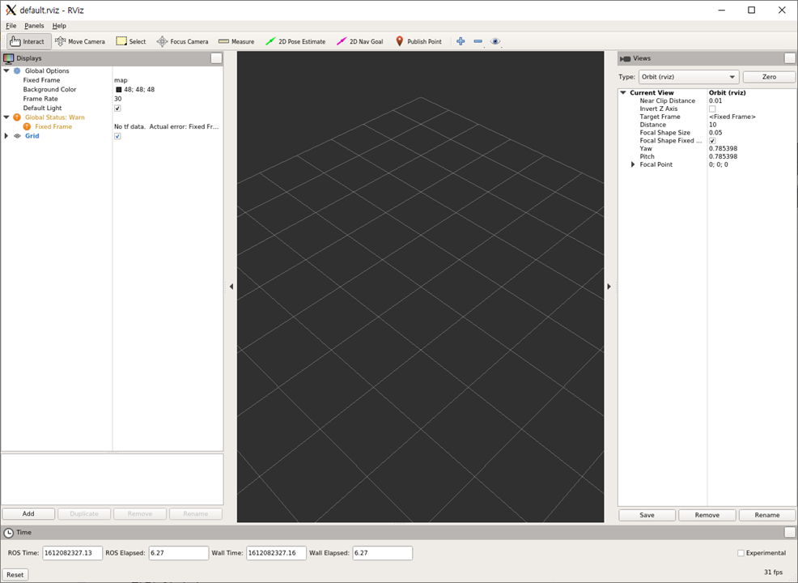Select the 2D Nav Goal tool

pyautogui.click(x=360, y=41)
